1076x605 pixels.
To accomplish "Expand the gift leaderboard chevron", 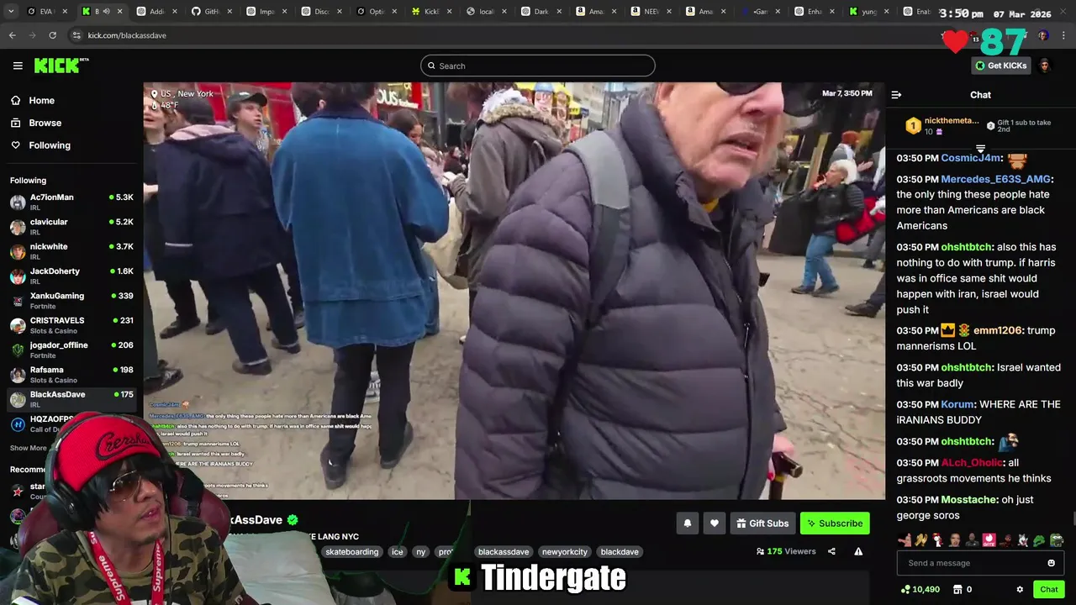I will click(x=980, y=149).
